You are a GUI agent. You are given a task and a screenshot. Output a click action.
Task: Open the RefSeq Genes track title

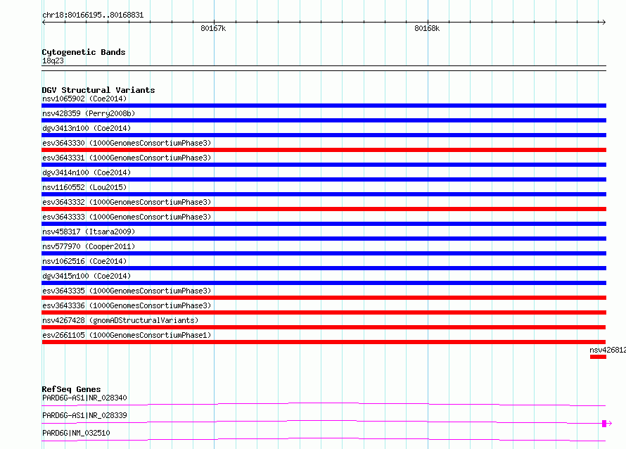pos(71,389)
